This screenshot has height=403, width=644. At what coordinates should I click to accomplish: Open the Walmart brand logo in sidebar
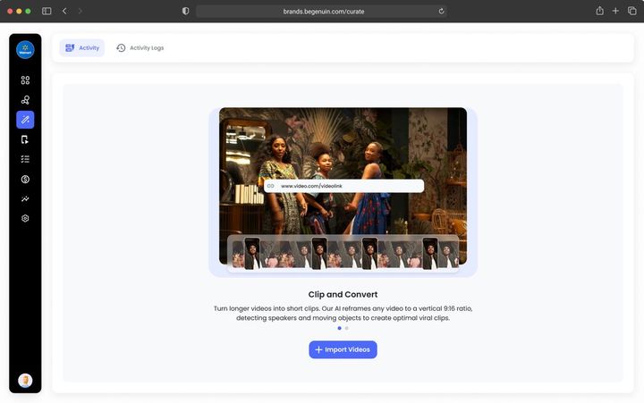coord(25,50)
